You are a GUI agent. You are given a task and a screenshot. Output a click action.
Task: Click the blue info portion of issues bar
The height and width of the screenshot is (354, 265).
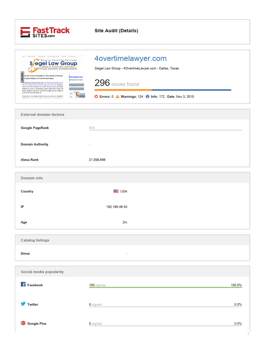(x=191, y=90)
